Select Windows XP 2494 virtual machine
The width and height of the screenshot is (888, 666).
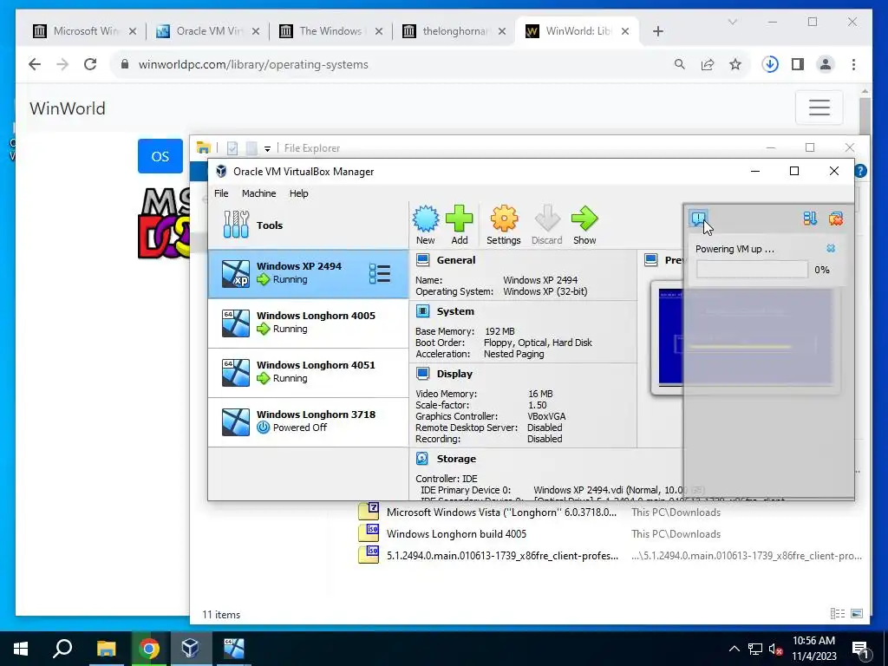(308, 273)
